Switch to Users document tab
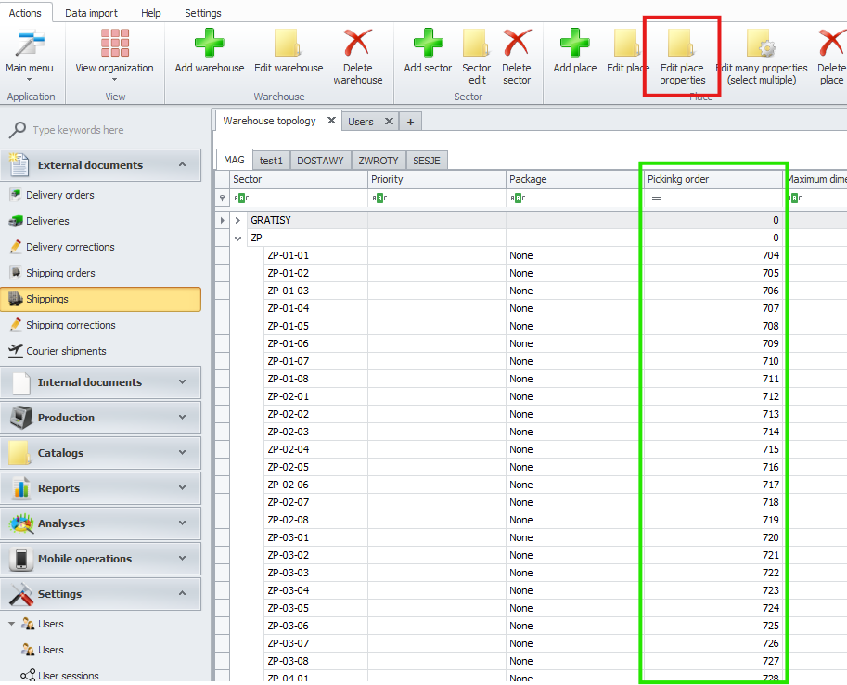 360,122
